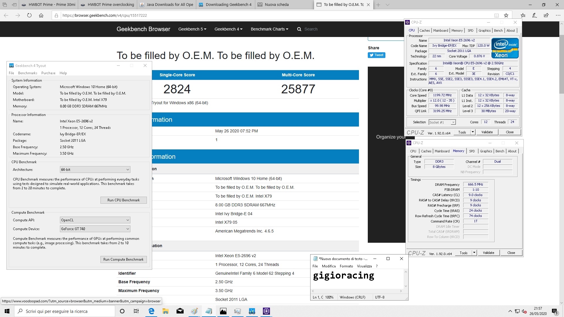
Task: Open the Edge favorites hub
Action: click(x=523, y=15)
